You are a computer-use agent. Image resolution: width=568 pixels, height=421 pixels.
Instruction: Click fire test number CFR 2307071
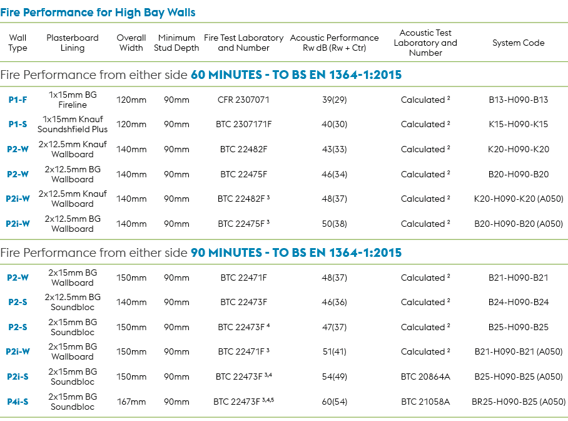coord(244,100)
